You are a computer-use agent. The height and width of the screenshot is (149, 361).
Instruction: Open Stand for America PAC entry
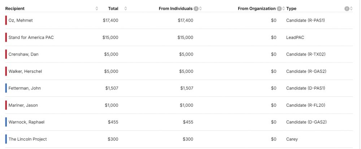(31, 38)
